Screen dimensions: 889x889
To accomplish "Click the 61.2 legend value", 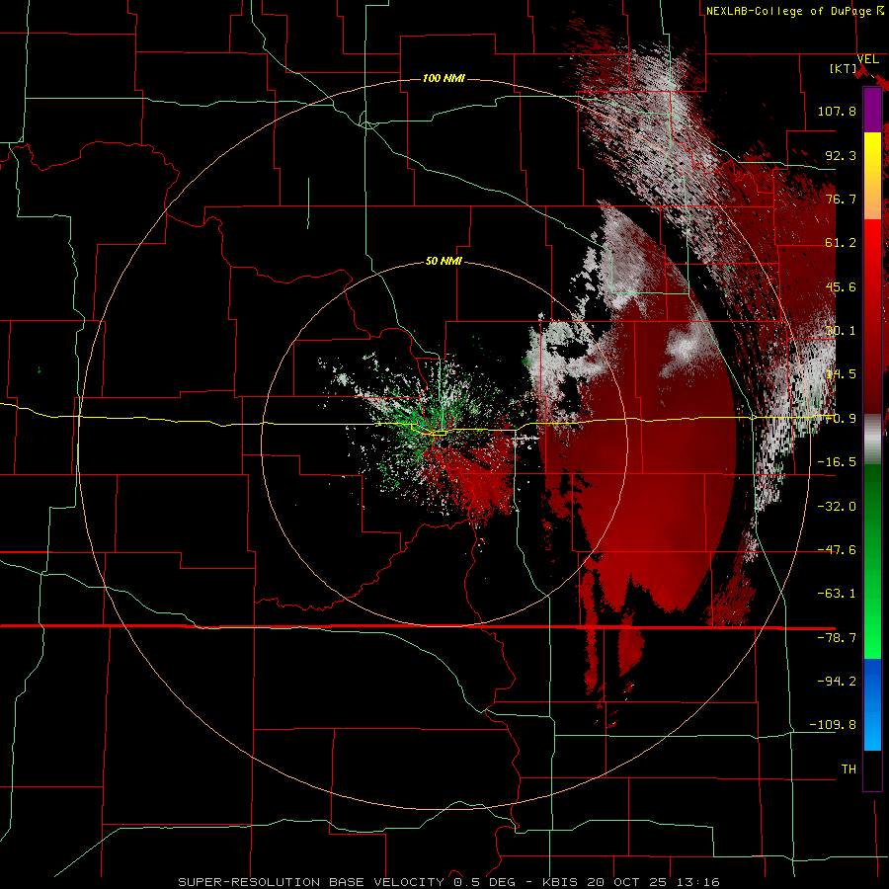I will coord(841,243).
